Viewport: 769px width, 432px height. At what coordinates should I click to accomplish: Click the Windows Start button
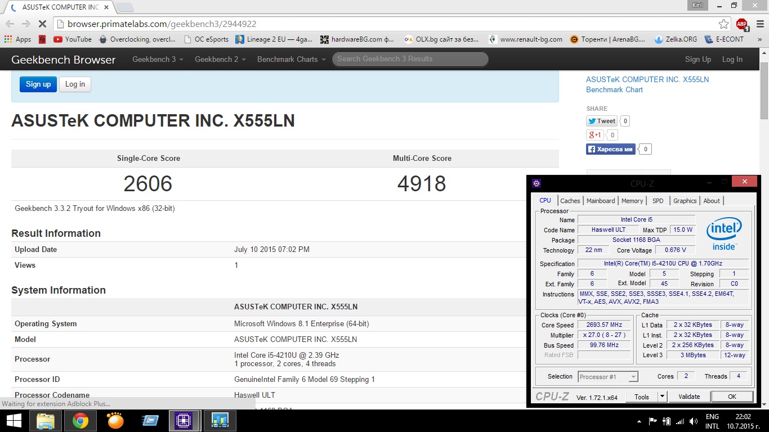pyautogui.click(x=14, y=421)
